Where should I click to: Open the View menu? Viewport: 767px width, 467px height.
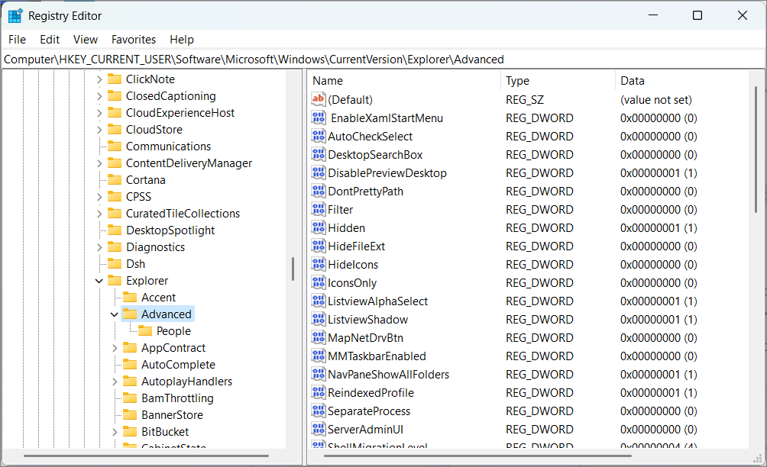[85, 39]
